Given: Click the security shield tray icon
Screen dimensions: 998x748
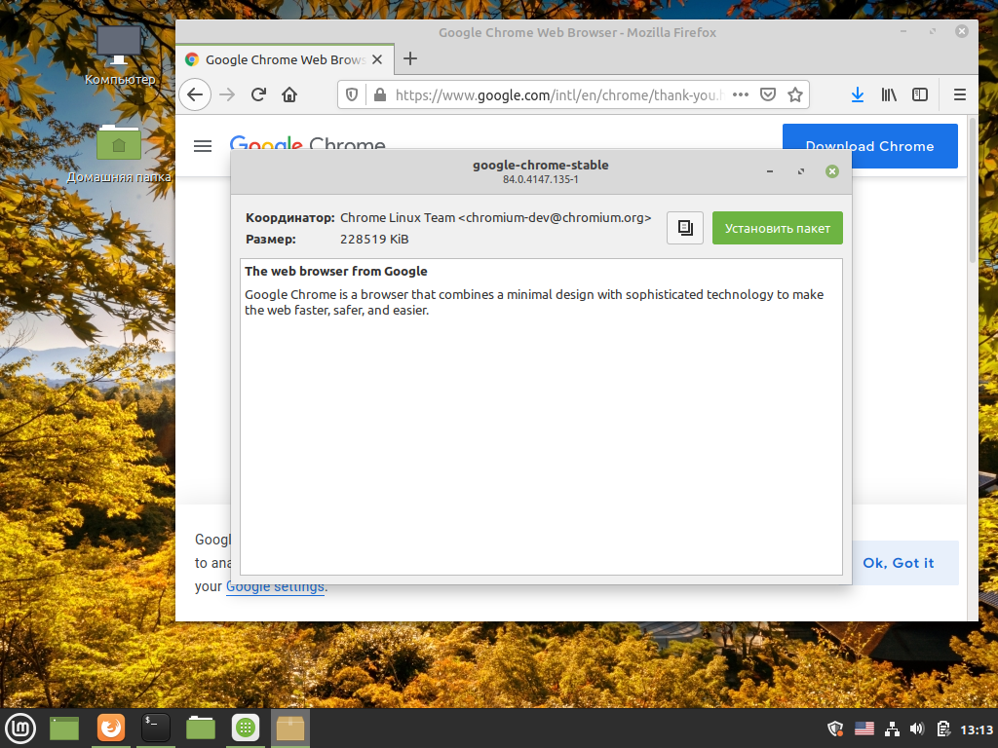Looking at the screenshot, I should click(835, 729).
